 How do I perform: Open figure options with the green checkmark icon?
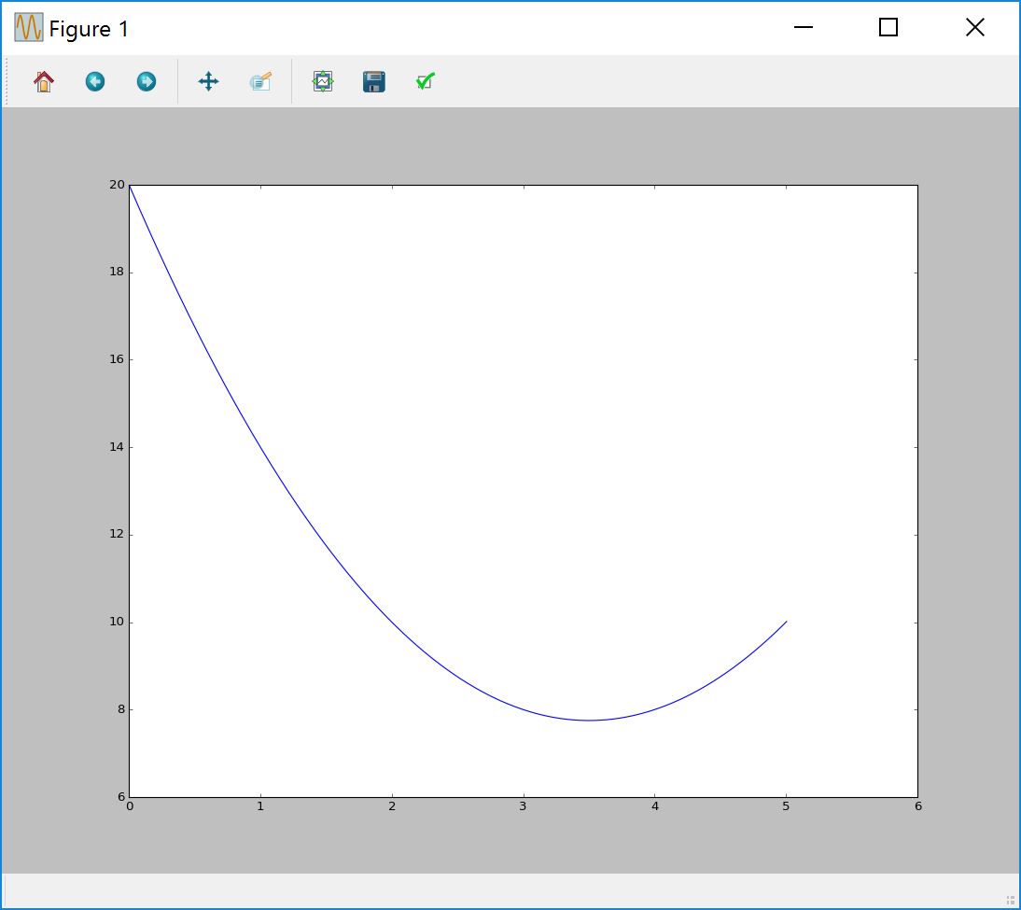(x=426, y=81)
